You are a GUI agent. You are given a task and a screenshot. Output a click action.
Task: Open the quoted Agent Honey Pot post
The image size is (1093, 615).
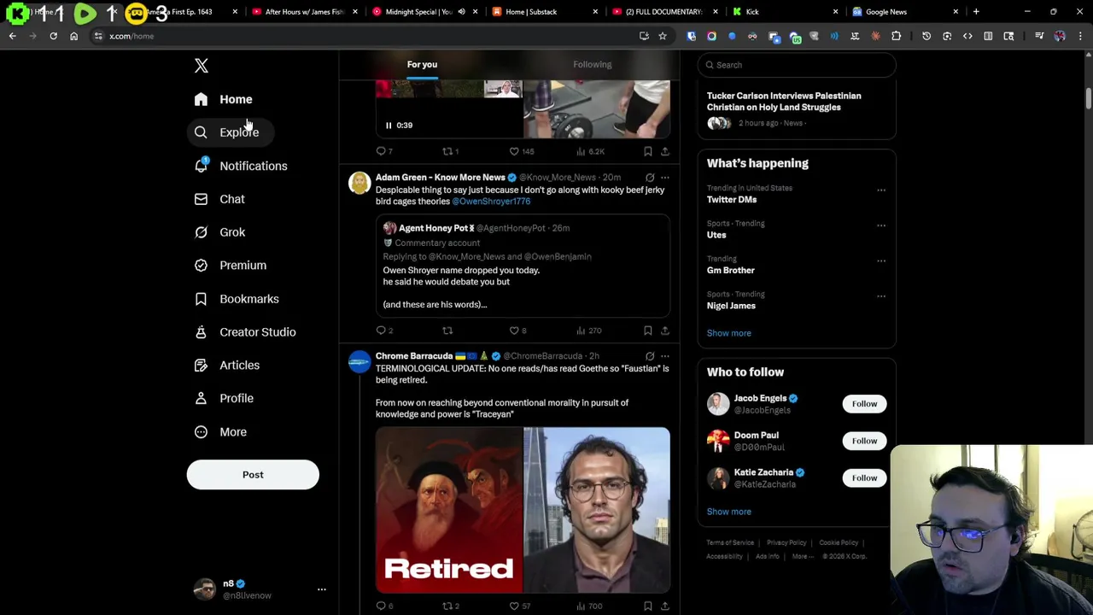pyautogui.click(x=523, y=266)
